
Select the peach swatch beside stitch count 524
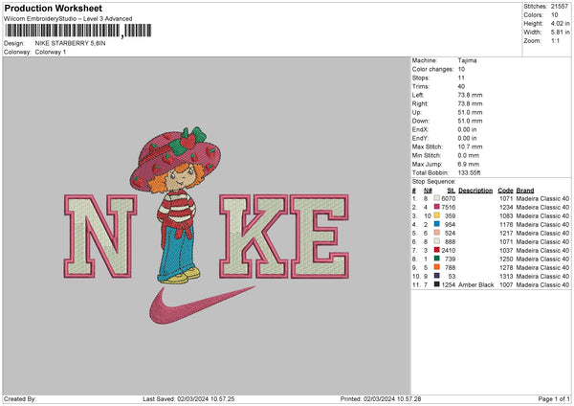click(x=437, y=233)
